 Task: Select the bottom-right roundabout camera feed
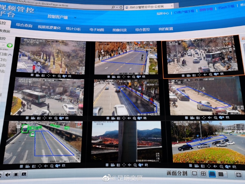[x=208, y=142]
